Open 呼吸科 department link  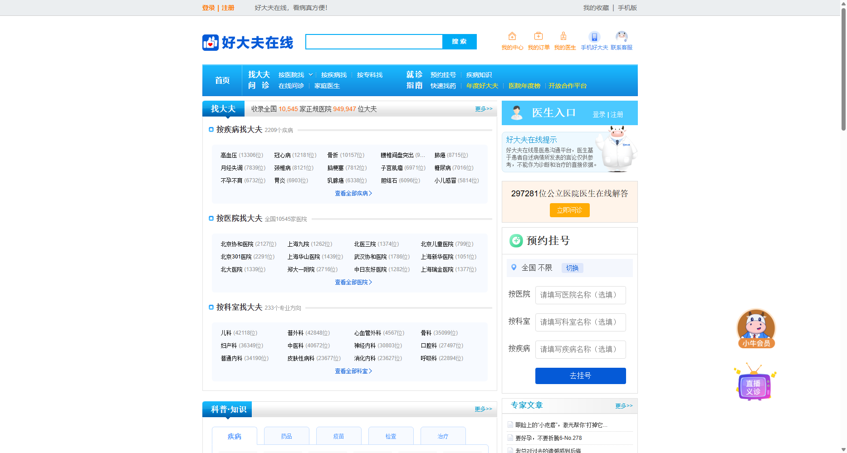click(x=429, y=358)
